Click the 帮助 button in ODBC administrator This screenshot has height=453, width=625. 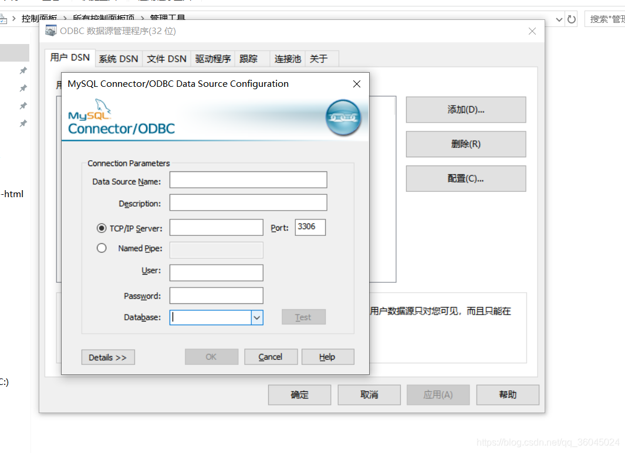508,395
